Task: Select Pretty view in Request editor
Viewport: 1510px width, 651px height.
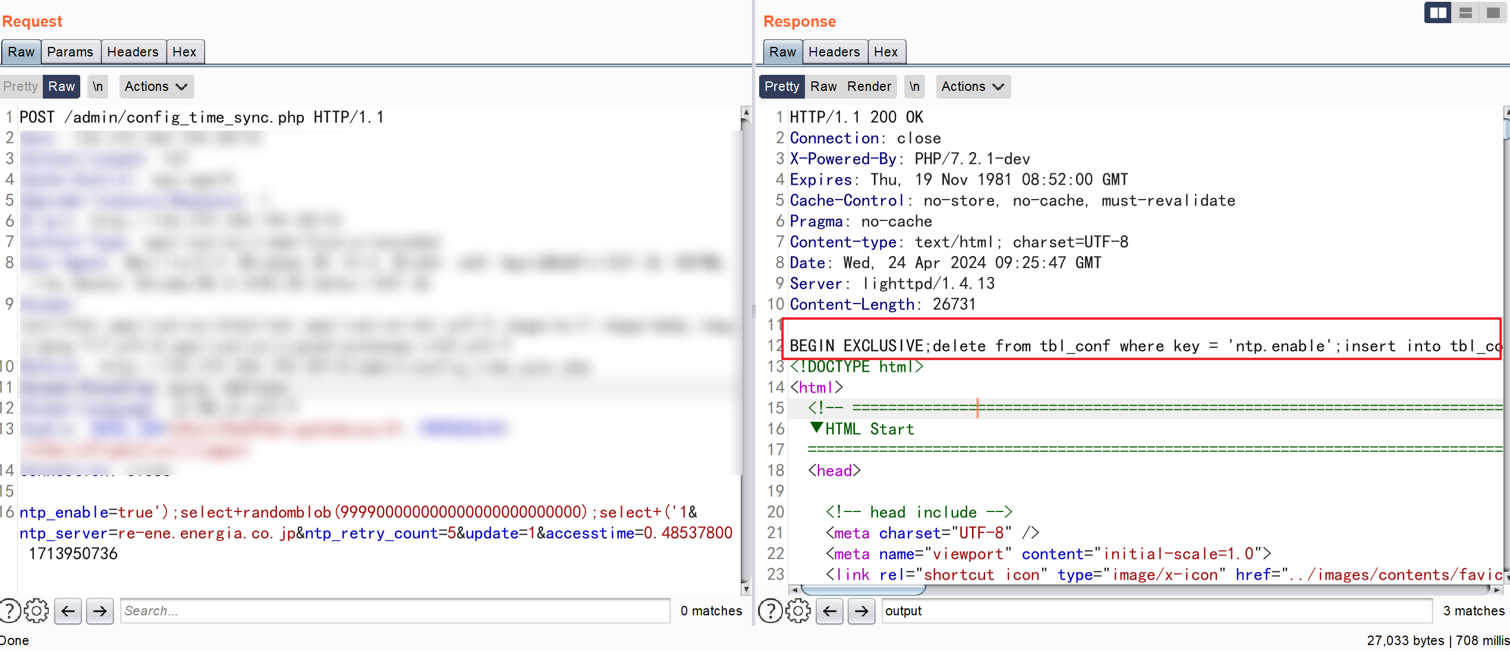Action: [21, 86]
